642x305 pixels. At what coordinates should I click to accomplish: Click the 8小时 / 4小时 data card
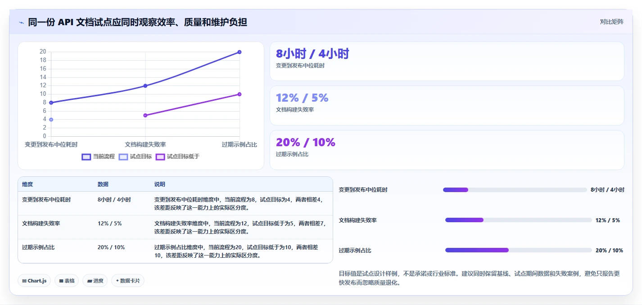[x=447, y=61]
